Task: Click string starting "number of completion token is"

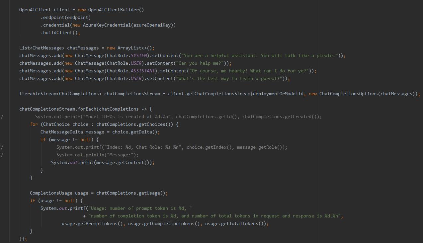Action: [214, 216]
